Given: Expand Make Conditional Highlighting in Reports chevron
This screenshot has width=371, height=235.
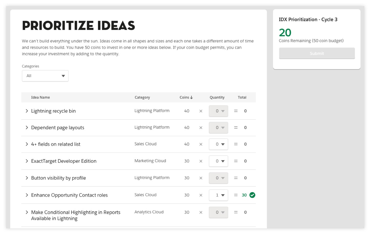Looking at the screenshot, I should [x=27, y=212].
